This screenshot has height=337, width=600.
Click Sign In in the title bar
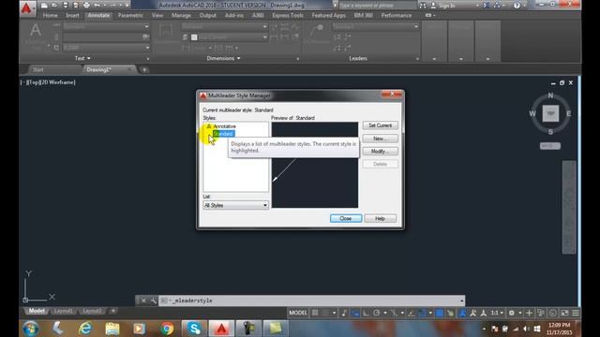coord(447,6)
